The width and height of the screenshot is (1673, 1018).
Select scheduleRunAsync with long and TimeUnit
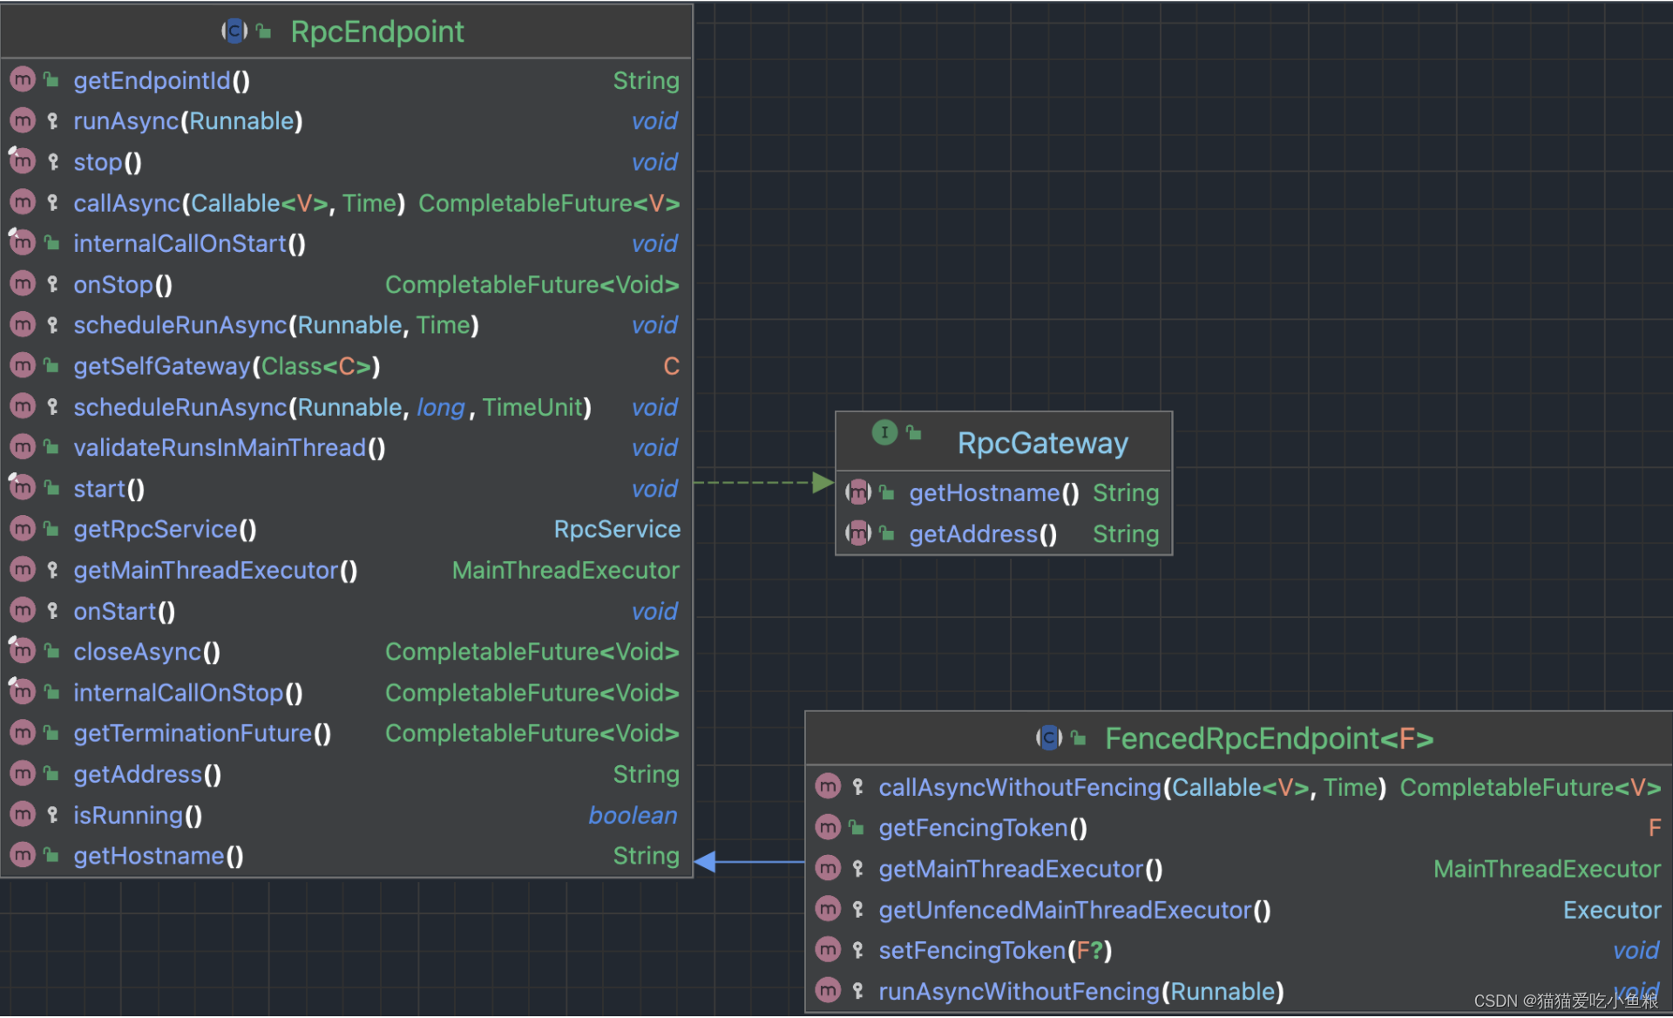click(333, 407)
